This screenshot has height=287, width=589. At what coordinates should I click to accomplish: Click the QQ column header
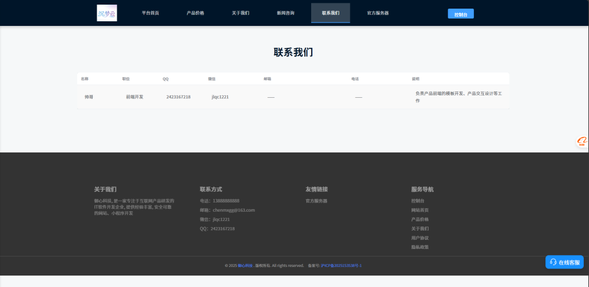166,79
